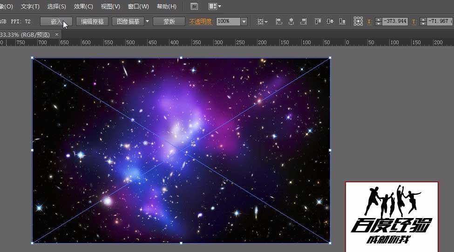Select the 33.33% (RGB/预览) document tab
Image resolution: width=454 pixels, height=252 pixels.
[25, 35]
